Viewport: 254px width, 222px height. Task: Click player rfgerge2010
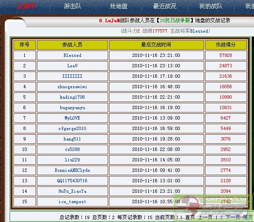coord(73,128)
